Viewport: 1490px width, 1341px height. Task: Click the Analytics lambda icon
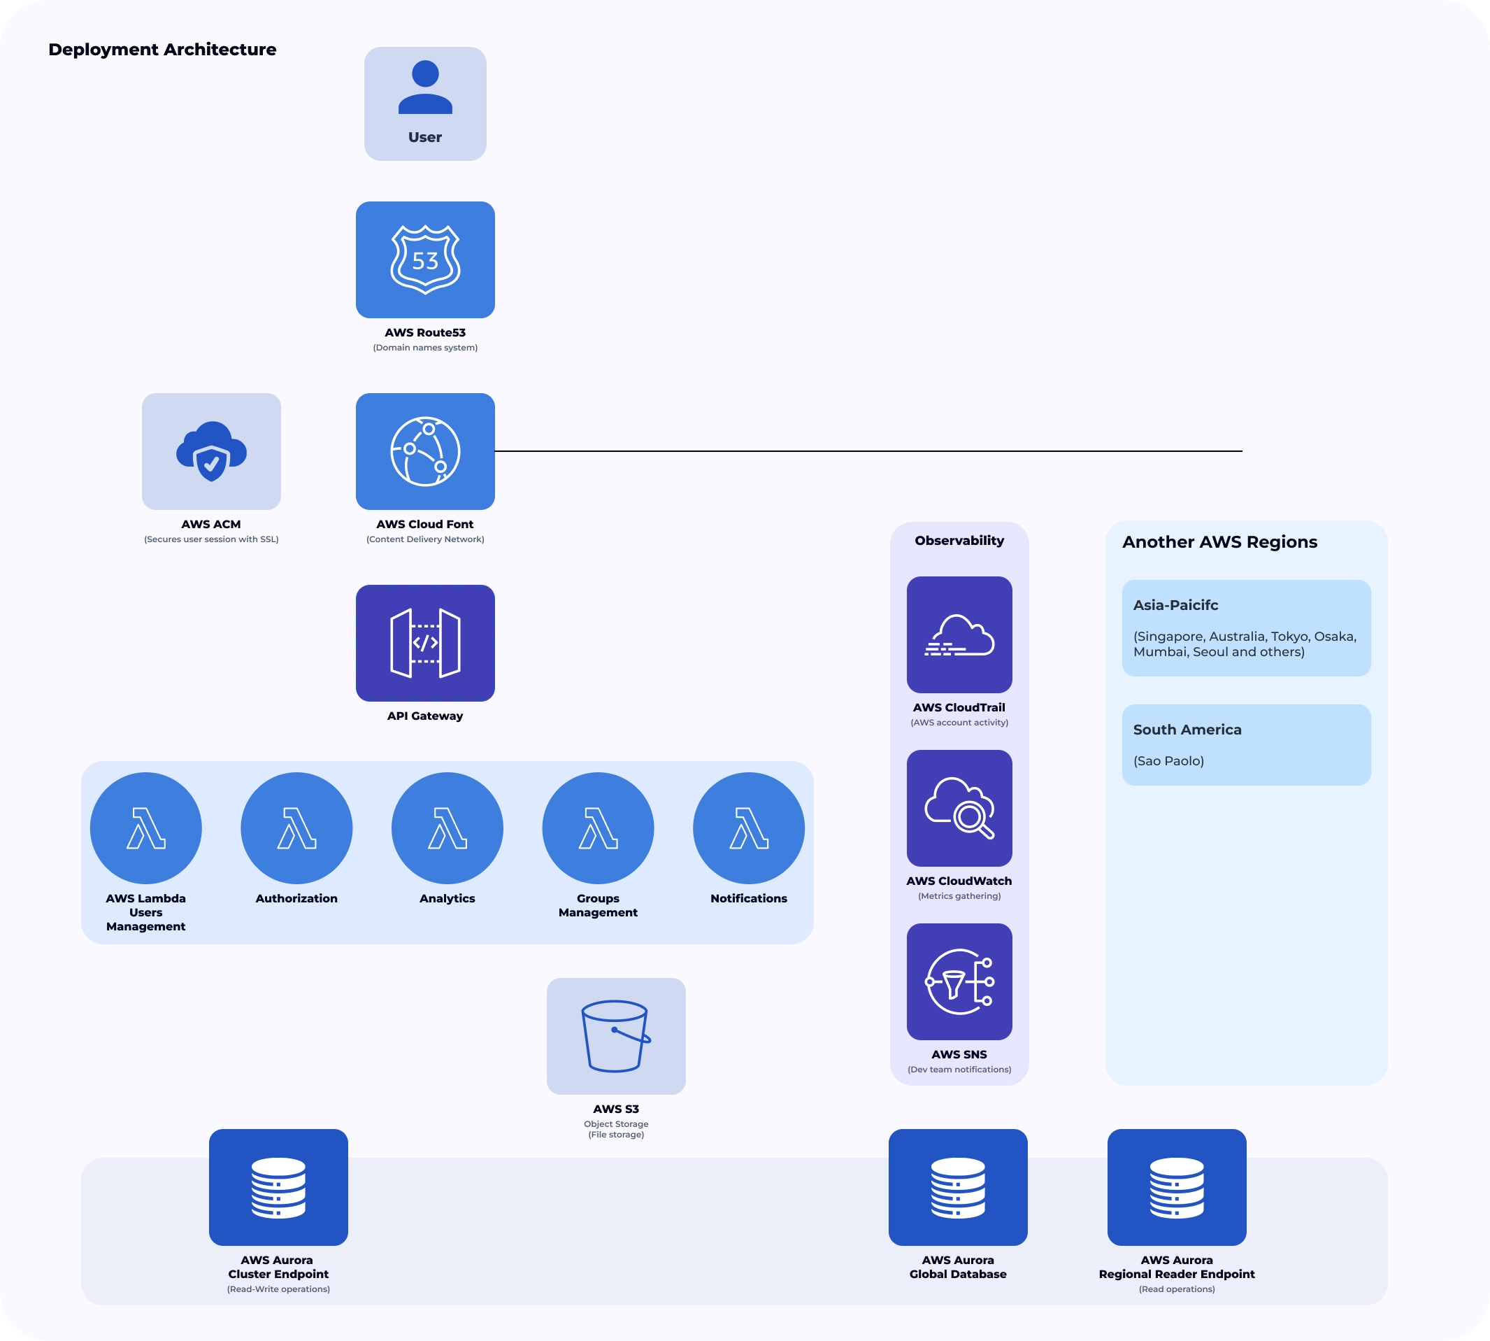point(447,828)
